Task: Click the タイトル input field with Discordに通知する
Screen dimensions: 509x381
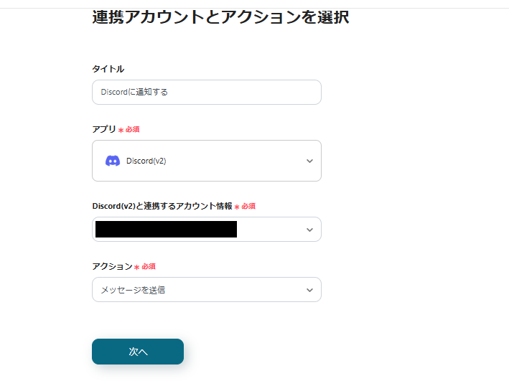Action: point(206,92)
